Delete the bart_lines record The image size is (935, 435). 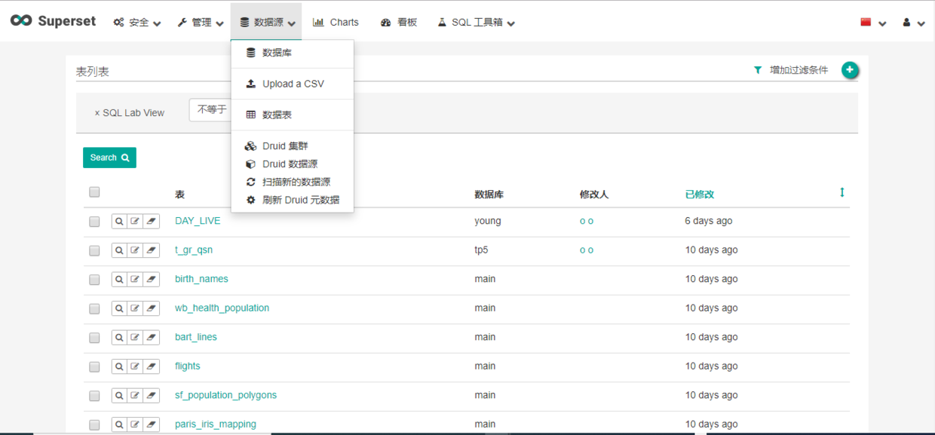pos(152,337)
